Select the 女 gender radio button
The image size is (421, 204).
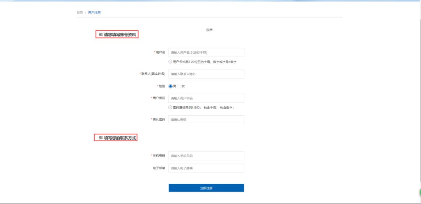coord(179,86)
